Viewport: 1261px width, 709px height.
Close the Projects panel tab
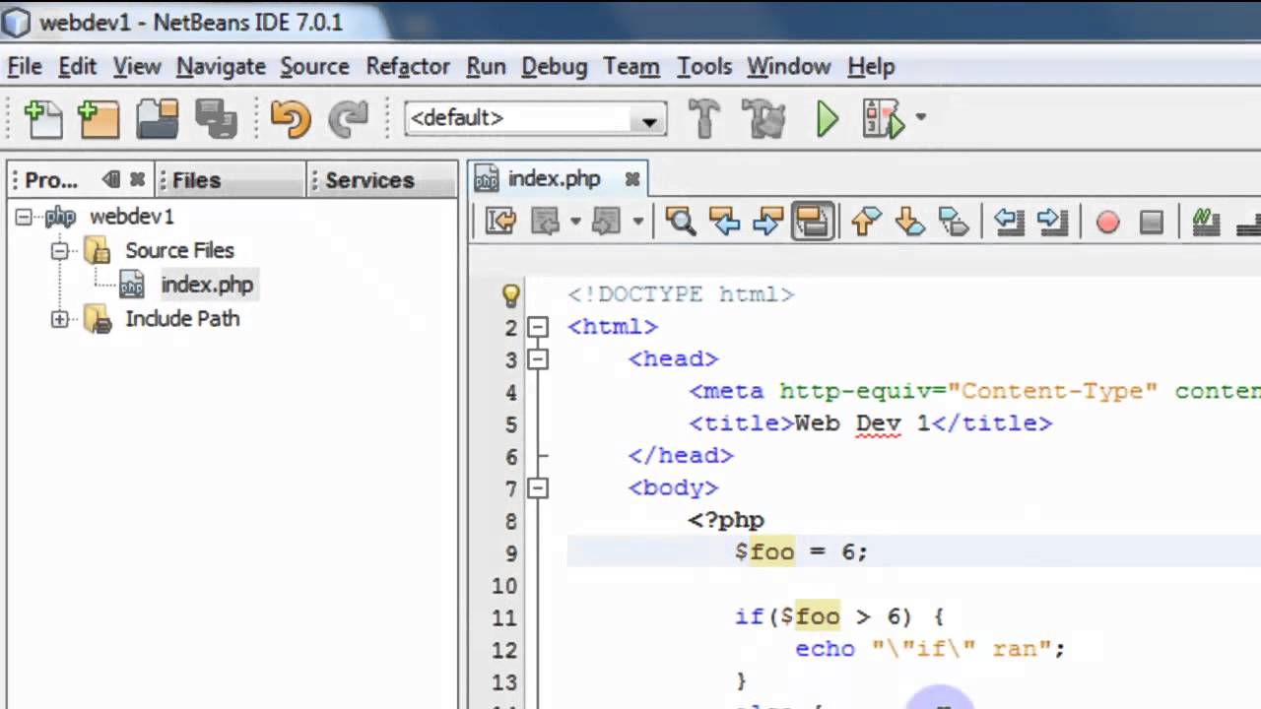click(x=137, y=179)
